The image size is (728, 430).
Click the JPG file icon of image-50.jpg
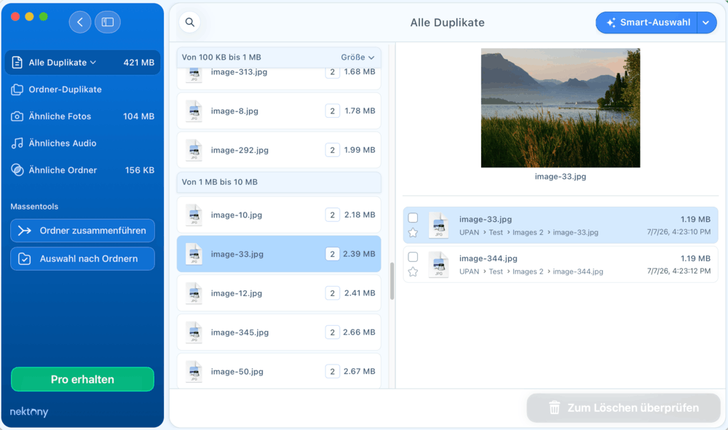click(x=194, y=372)
